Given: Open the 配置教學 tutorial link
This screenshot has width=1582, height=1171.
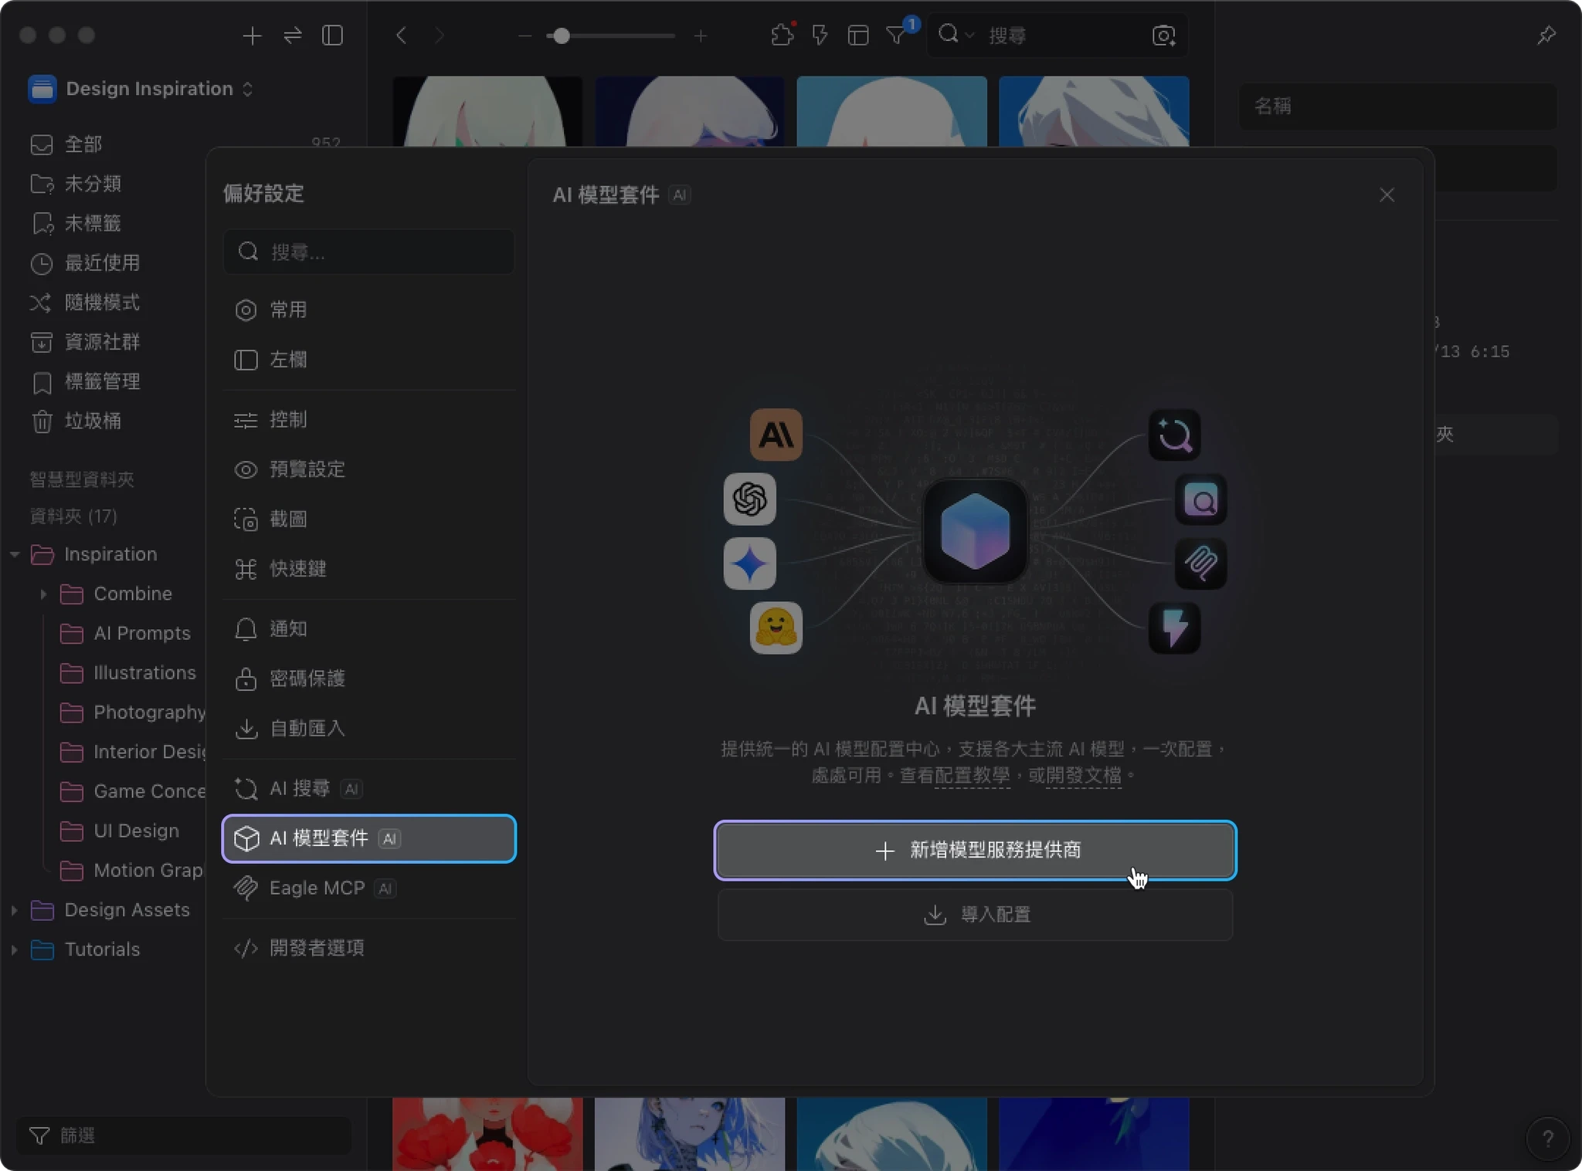Looking at the screenshot, I should [971, 775].
